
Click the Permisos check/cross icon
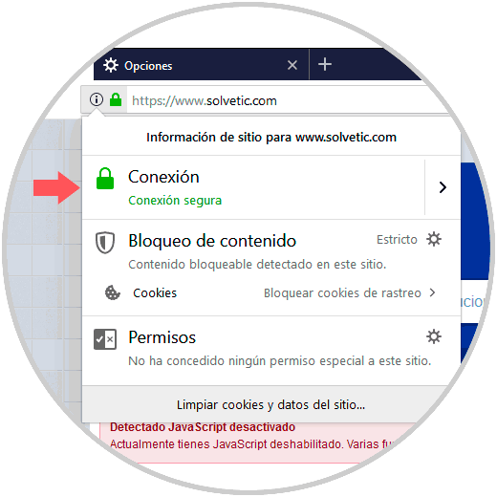[105, 339]
